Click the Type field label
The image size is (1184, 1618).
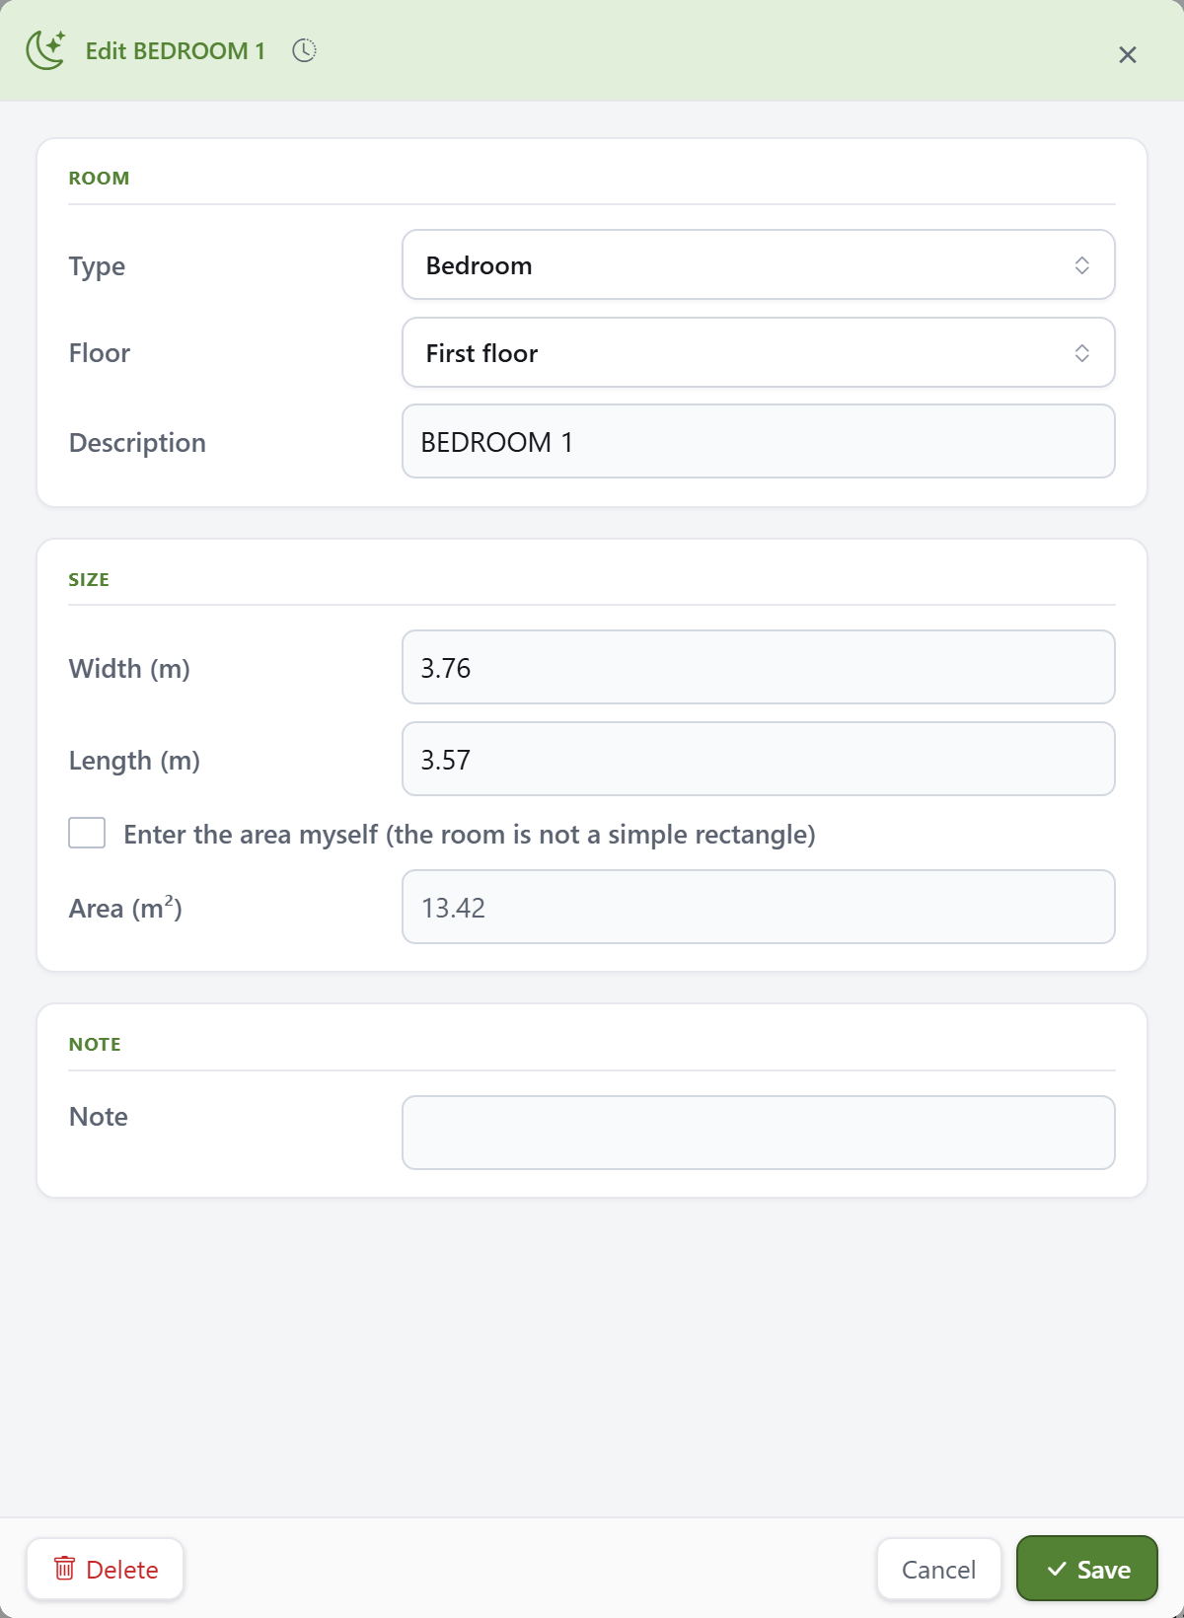[97, 267]
